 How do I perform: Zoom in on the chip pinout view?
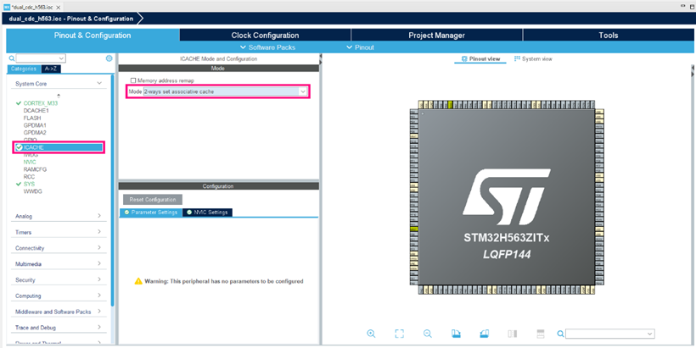coord(371,334)
